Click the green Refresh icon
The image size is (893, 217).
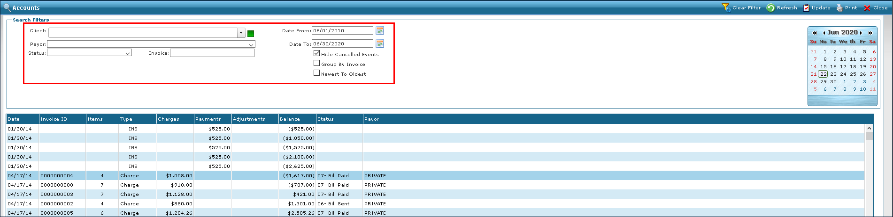pyautogui.click(x=770, y=8)
